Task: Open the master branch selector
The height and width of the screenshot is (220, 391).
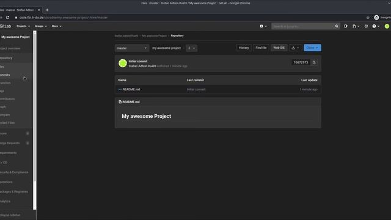Action: point(132,48)
